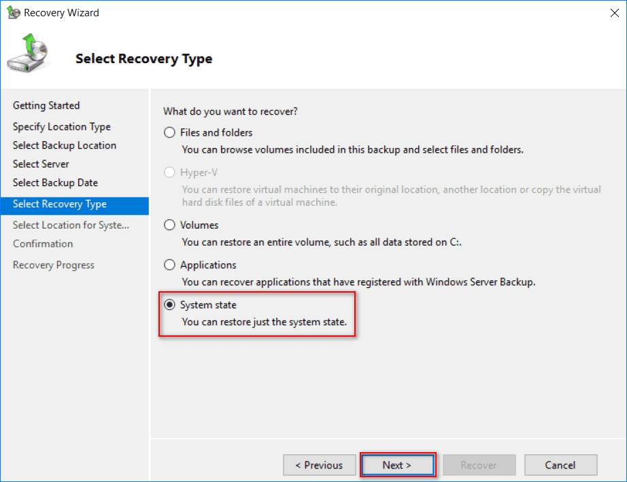Click the Confirmation step in sidebar
Image resolution: width=627 pixels, height=482 pixels.
point(43,244)
